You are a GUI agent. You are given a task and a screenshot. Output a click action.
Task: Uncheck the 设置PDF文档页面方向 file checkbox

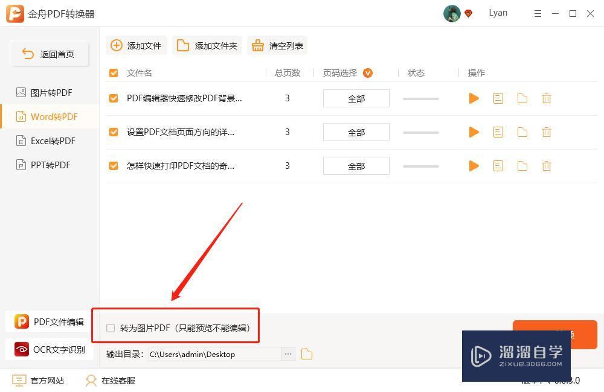(x=114, y=132)
